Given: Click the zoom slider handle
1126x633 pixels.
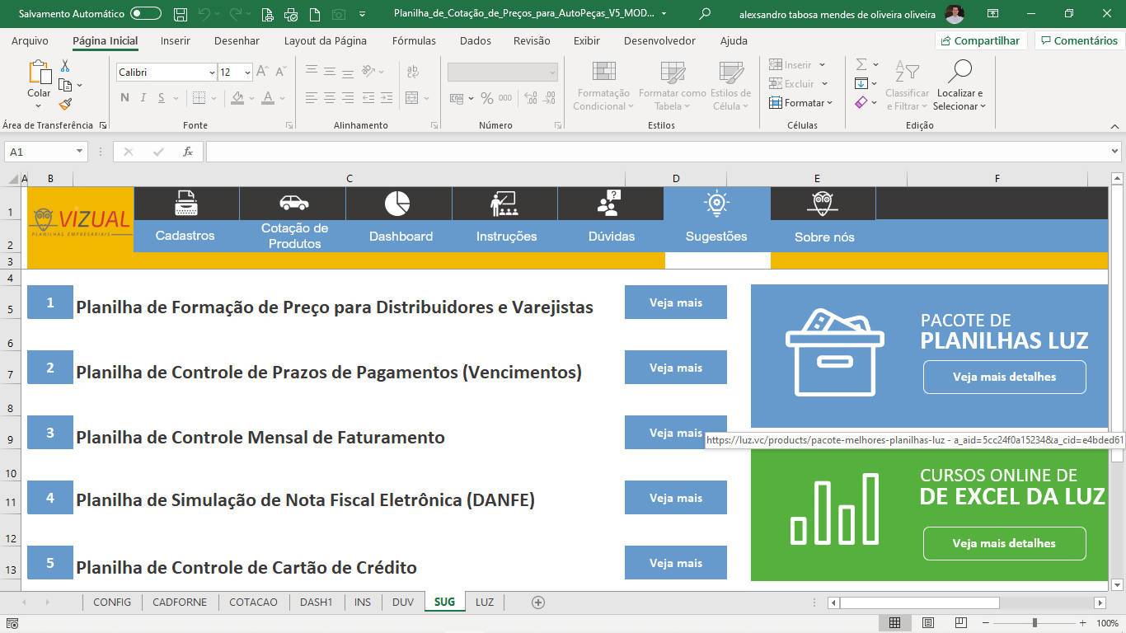Looking at the screenshot, I should click(1035, 622).
